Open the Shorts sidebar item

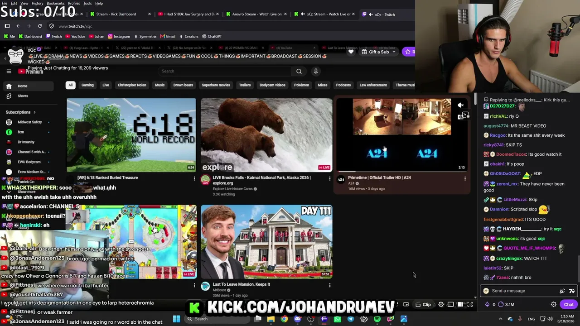pos(23,96)
